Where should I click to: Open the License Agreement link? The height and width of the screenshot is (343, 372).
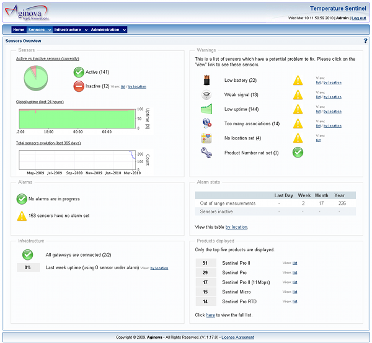click(238, 337)
